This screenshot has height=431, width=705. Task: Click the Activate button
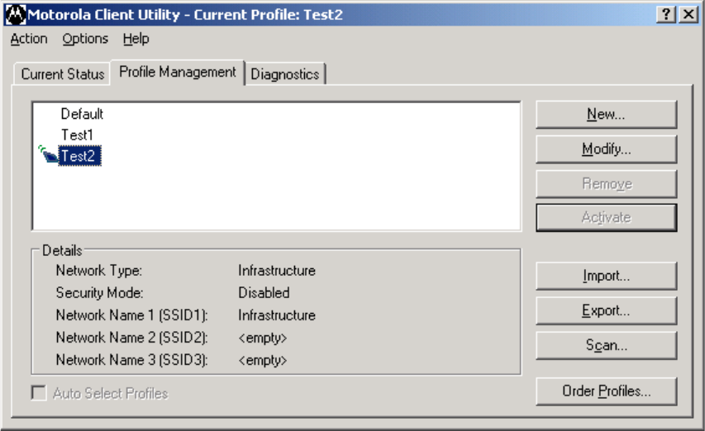tap(606, 218)
